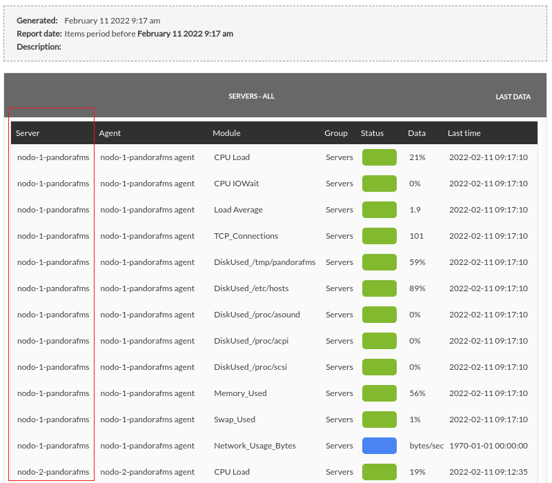Click the Status column header

(x=372, y=133)
